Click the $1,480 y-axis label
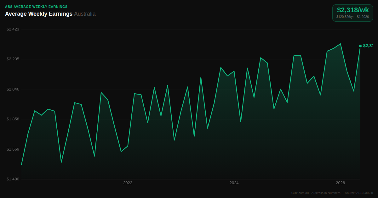This screenshot has height=198, width=378. click(13, 179)
